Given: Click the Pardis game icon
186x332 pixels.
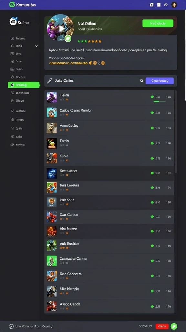Looking at the screenshot, I should pyautogui.click(x=52, y=143).
